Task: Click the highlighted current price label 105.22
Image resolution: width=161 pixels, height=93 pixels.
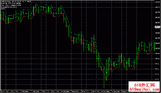Action: [157, 27]
